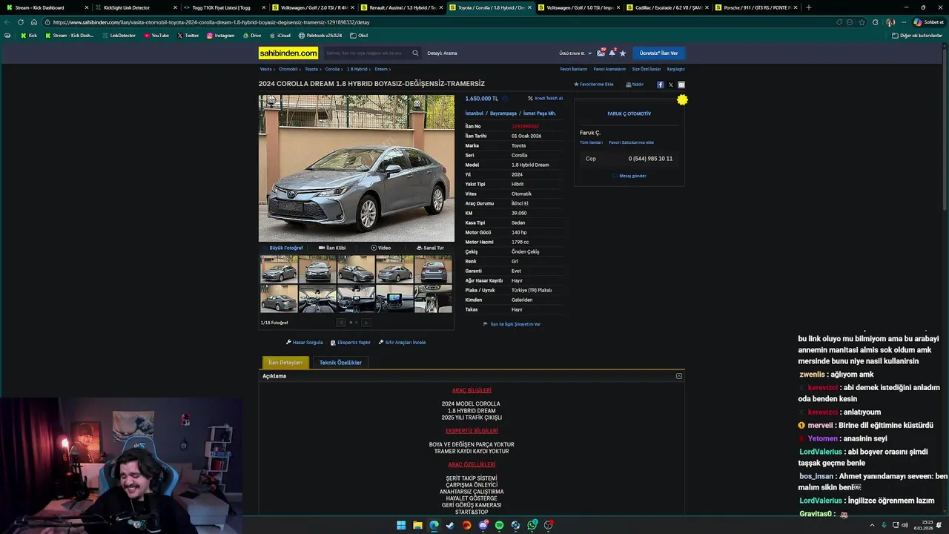Image resolution: width=949 pixels, height=534 pixels.
Task: Click İlan ile İlgili Şikayetim Var
Action: tap(512, 324)
